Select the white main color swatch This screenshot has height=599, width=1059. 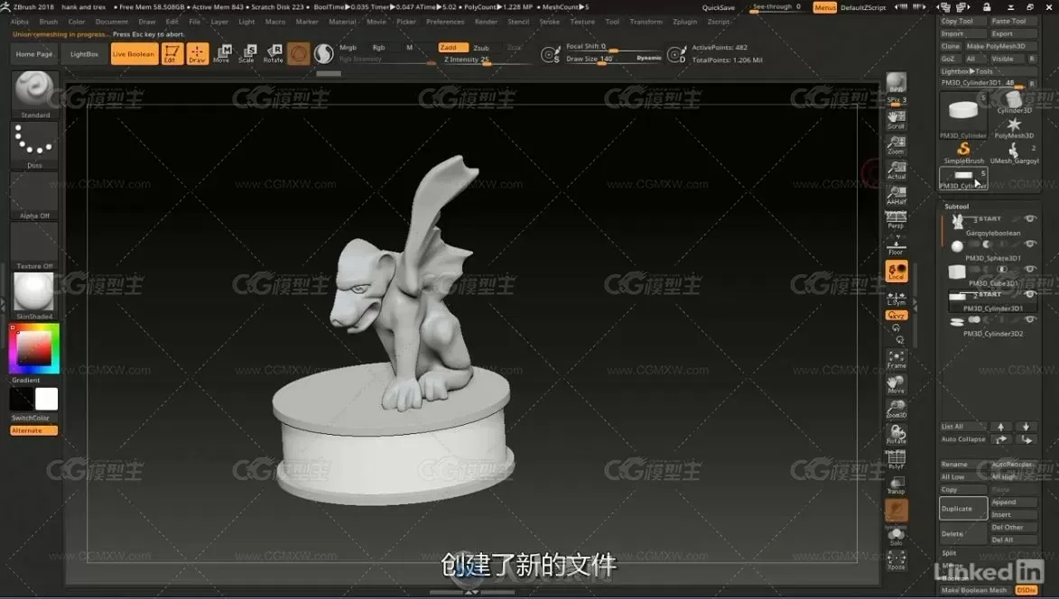(x=47, y=399)
